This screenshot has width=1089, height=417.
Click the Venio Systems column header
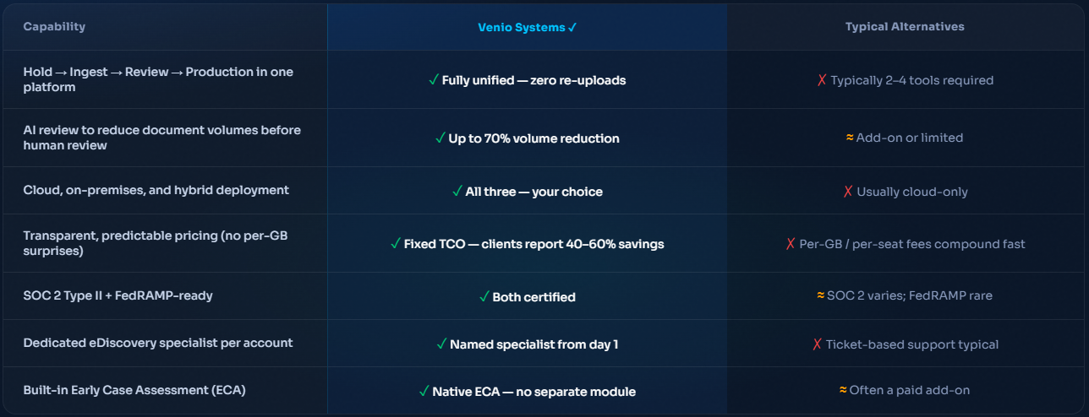tap(527, 27)
